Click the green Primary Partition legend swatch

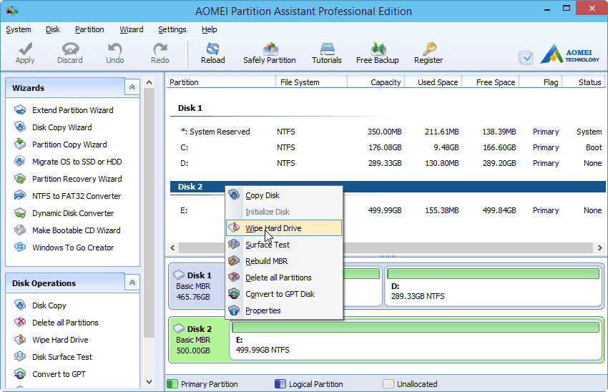172,384
